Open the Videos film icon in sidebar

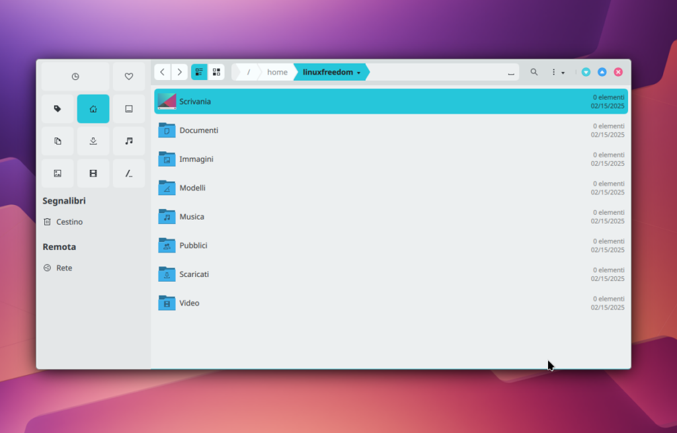[93, 173]
